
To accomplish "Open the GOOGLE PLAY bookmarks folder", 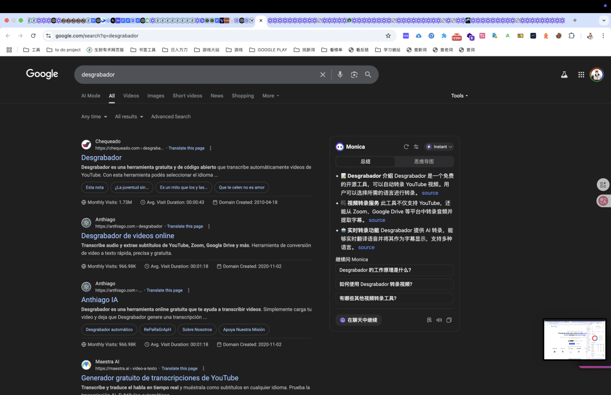I will click(x=268, y=50).
